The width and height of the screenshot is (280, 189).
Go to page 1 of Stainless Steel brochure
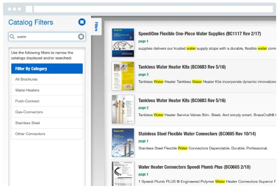143,141
